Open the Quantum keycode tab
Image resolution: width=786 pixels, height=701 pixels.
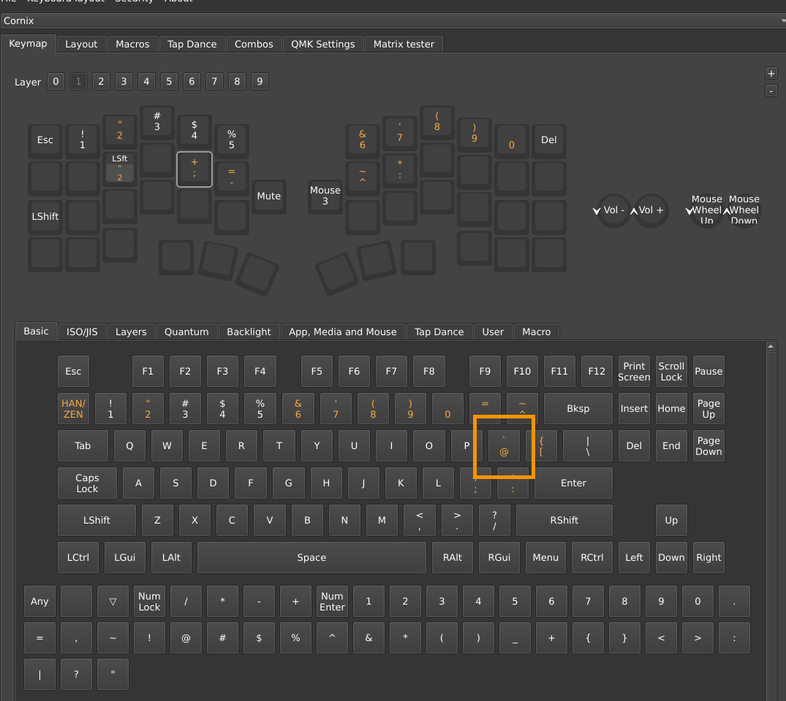point(186,332)
